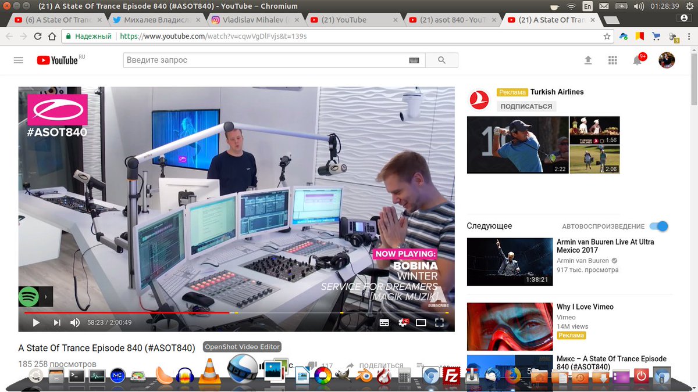Open the ad thumbnail with duration 2:06
Image resolution: width=698 pixels, height=392 pixels.
[594, 159]
